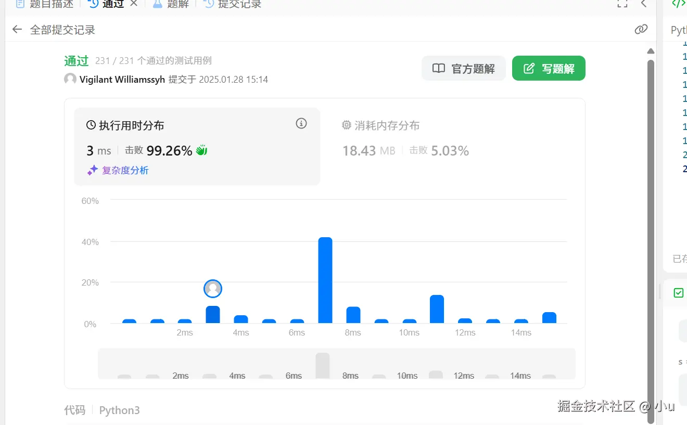
Task: Click the green 通过 status text
Action: point(77,61)
